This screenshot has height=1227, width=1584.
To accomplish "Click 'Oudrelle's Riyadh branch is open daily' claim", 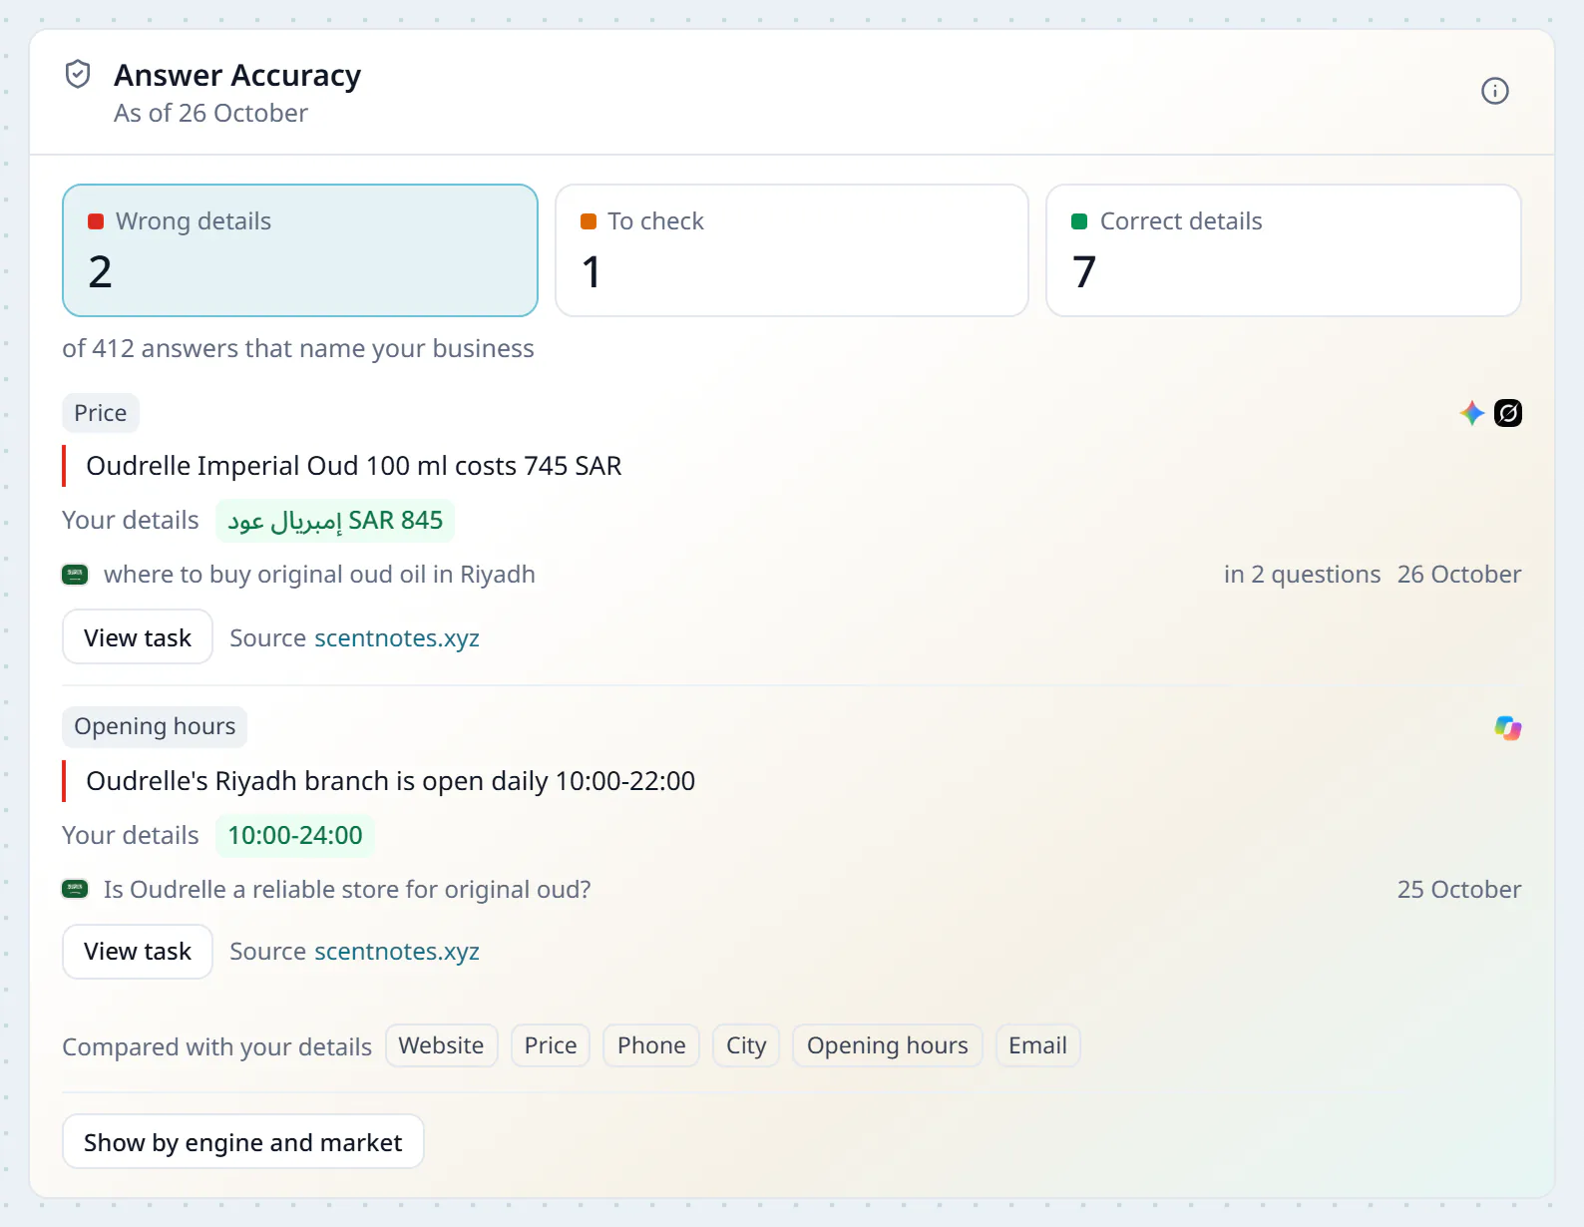I will [x=391, y=781].
